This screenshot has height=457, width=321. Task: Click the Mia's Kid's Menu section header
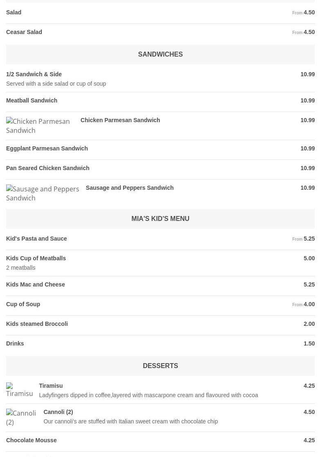(160, 218)
